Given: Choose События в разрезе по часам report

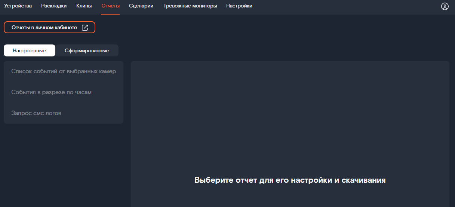Looking at the screenshot, I should pos(52,92).
